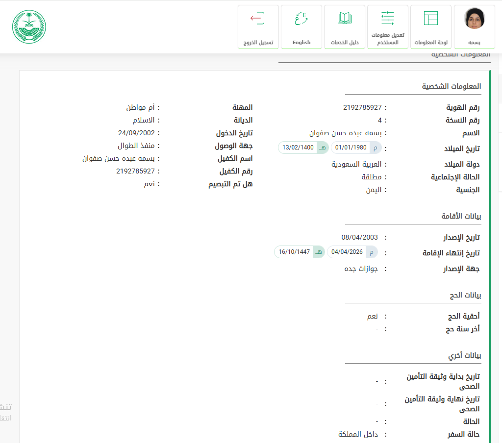Select Hijri residency expiry 16/10/1447 pill
The height and width of the screenshot is (443, 502).
[299, 252]
